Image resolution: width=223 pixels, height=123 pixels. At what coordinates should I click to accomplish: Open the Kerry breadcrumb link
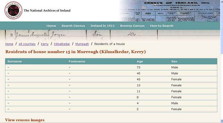(45, 44)
